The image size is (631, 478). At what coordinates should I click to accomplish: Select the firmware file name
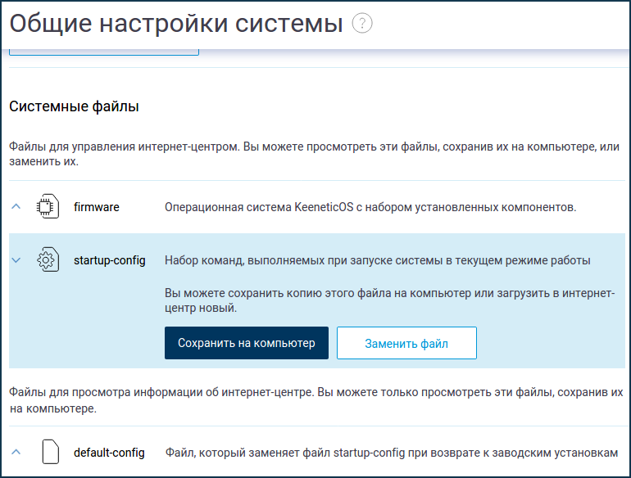coord(97,207)
